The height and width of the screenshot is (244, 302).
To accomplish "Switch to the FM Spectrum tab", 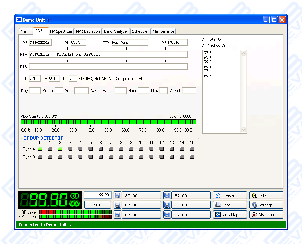I will (x=61, y=31).
